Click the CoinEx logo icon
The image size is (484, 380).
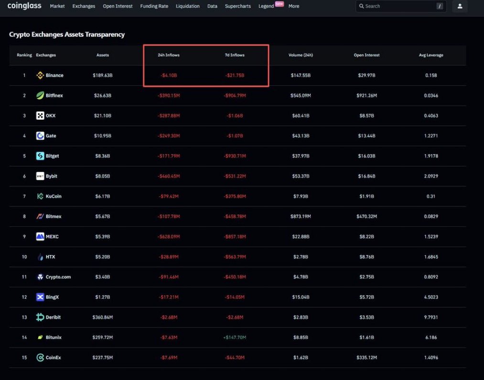pos(40,358)
